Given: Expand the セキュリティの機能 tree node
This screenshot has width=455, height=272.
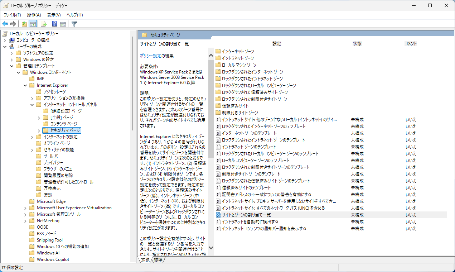Looking at the screenshot, I should [32, 150].
